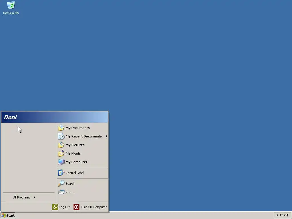Choose My Music in the Start menu

click(83, 153)
